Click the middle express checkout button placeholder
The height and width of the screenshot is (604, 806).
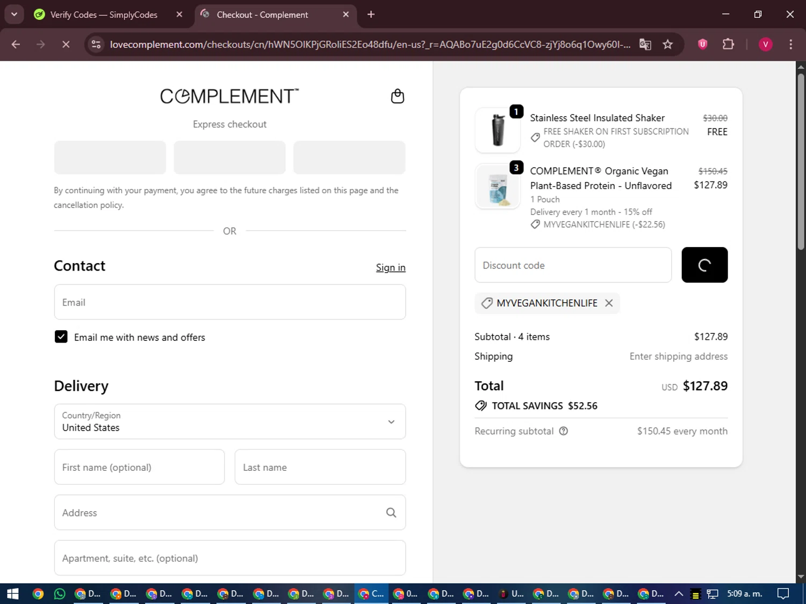pos(229,157)
